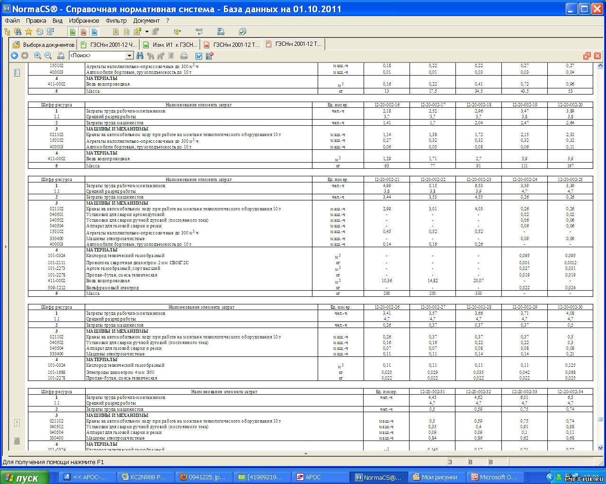Click the checkmark windows icon in toolbar
This screenshot has height=484, width=606.
click(x=242, y=32)
